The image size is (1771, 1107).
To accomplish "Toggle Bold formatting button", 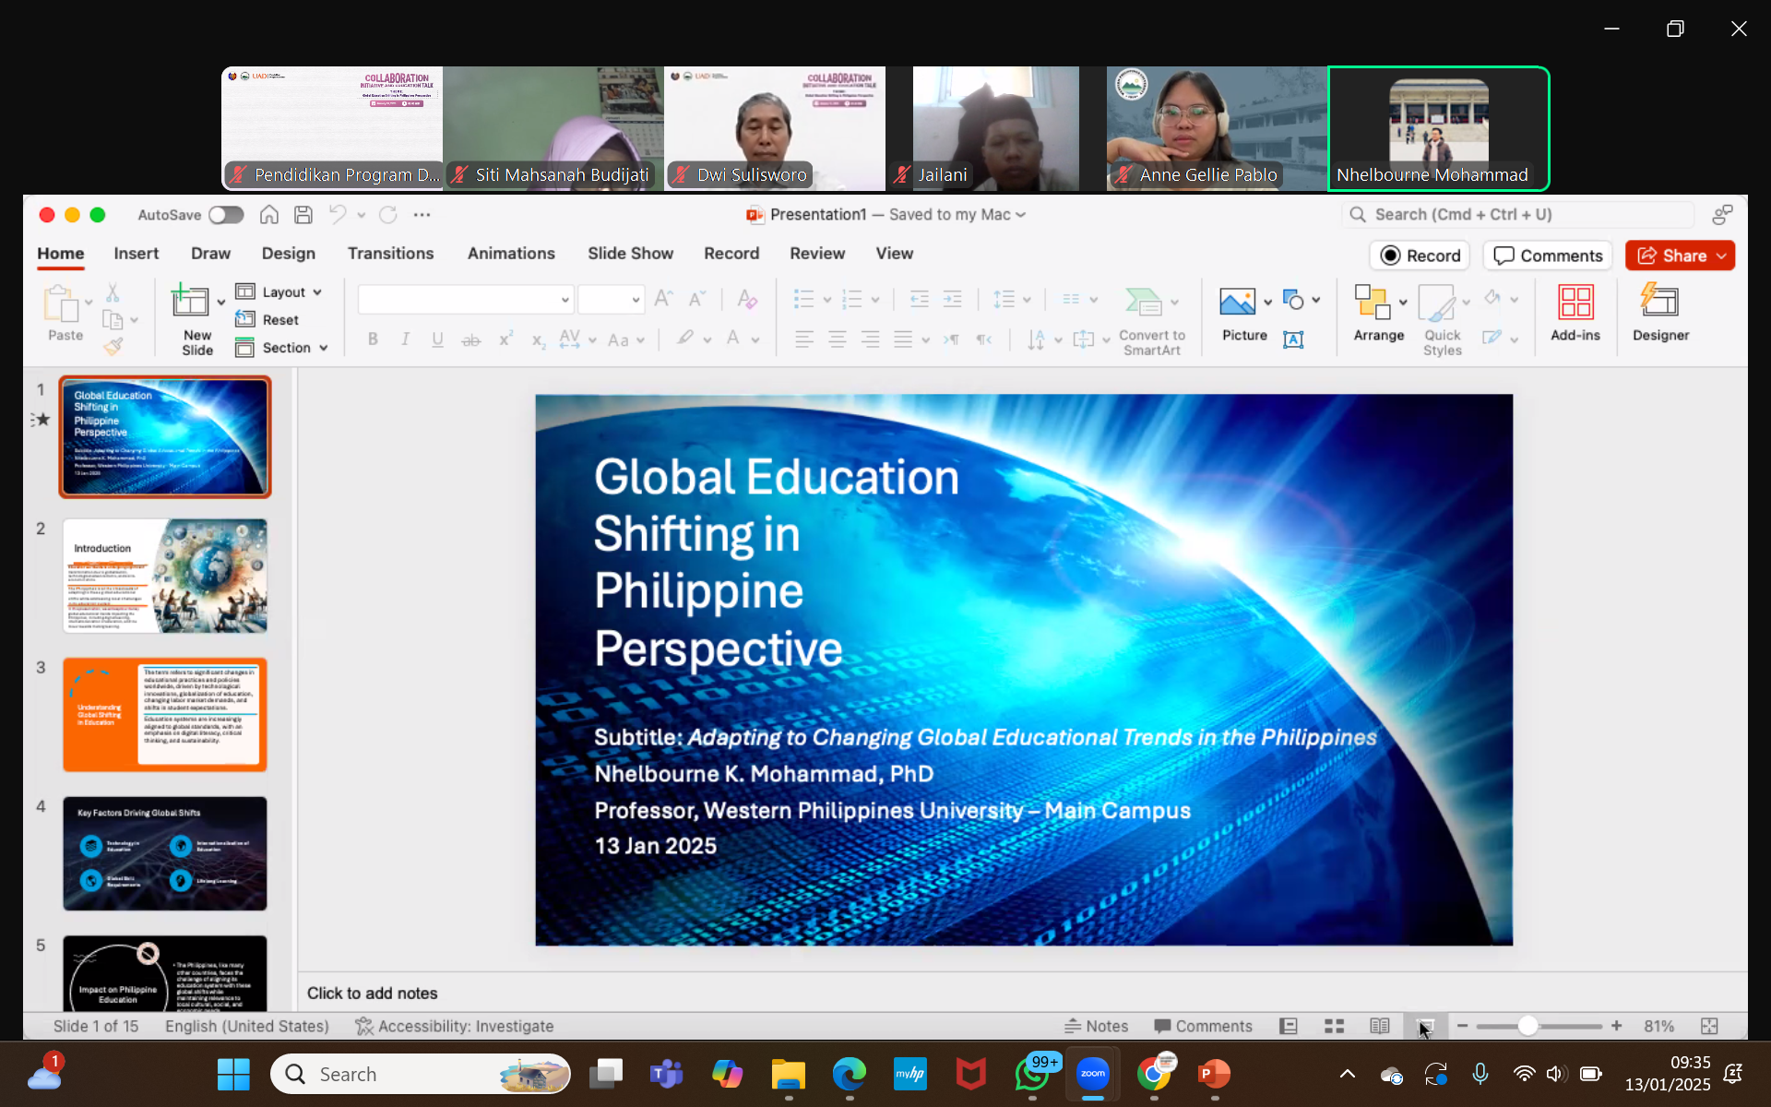I will pyautogui.click(x=373, y=339).
